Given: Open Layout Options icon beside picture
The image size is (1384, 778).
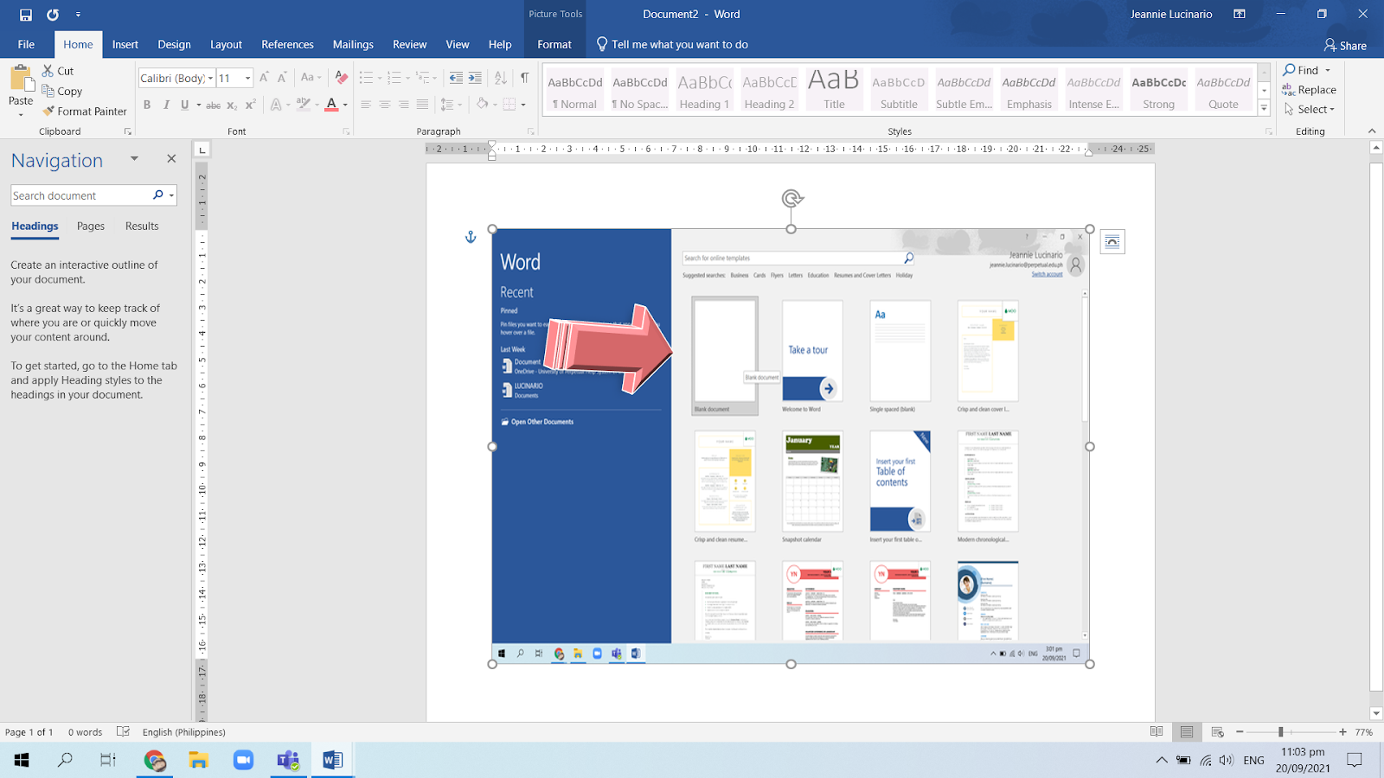Looking at the screenshot, I should pos(1112,242).
